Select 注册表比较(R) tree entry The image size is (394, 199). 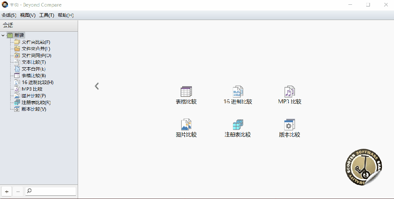[36, 103]
